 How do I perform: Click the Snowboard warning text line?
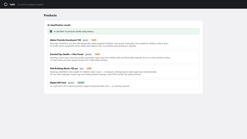109,44
